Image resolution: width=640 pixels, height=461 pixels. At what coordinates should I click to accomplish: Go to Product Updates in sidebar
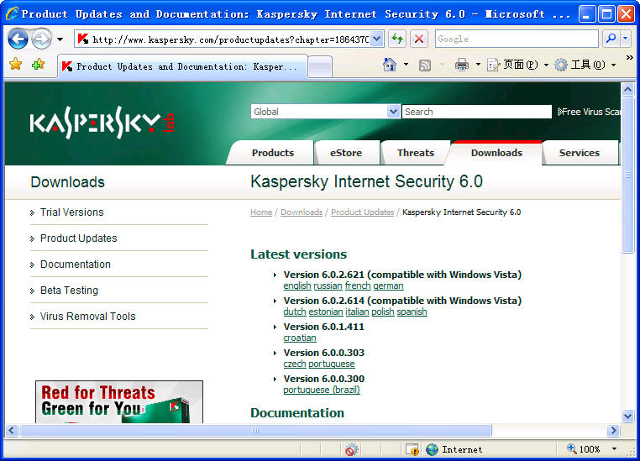point(78,238)
